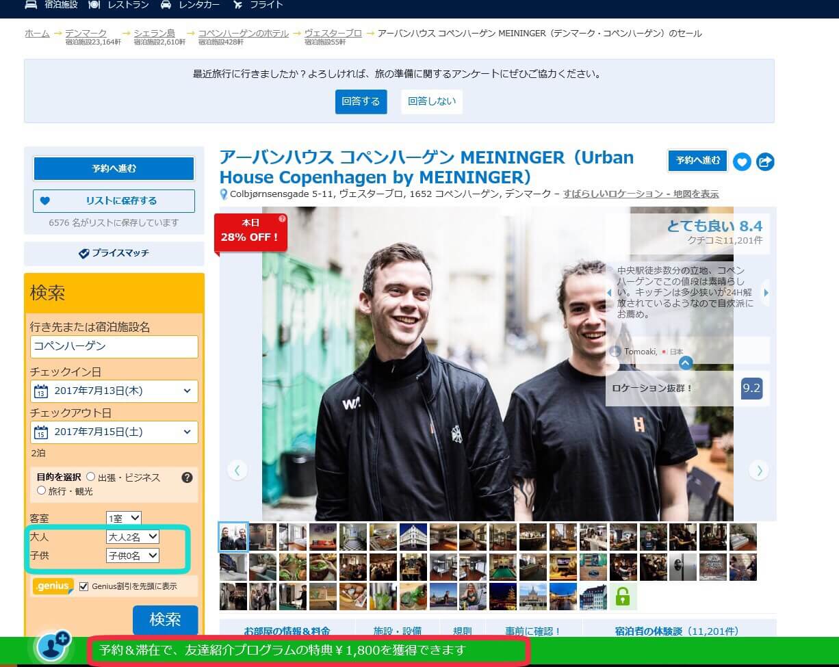Image resolution: width=839 pixels, height=667 pixels.
Task: Click the とても良い 8.4 review score
Action: point(714,226)
